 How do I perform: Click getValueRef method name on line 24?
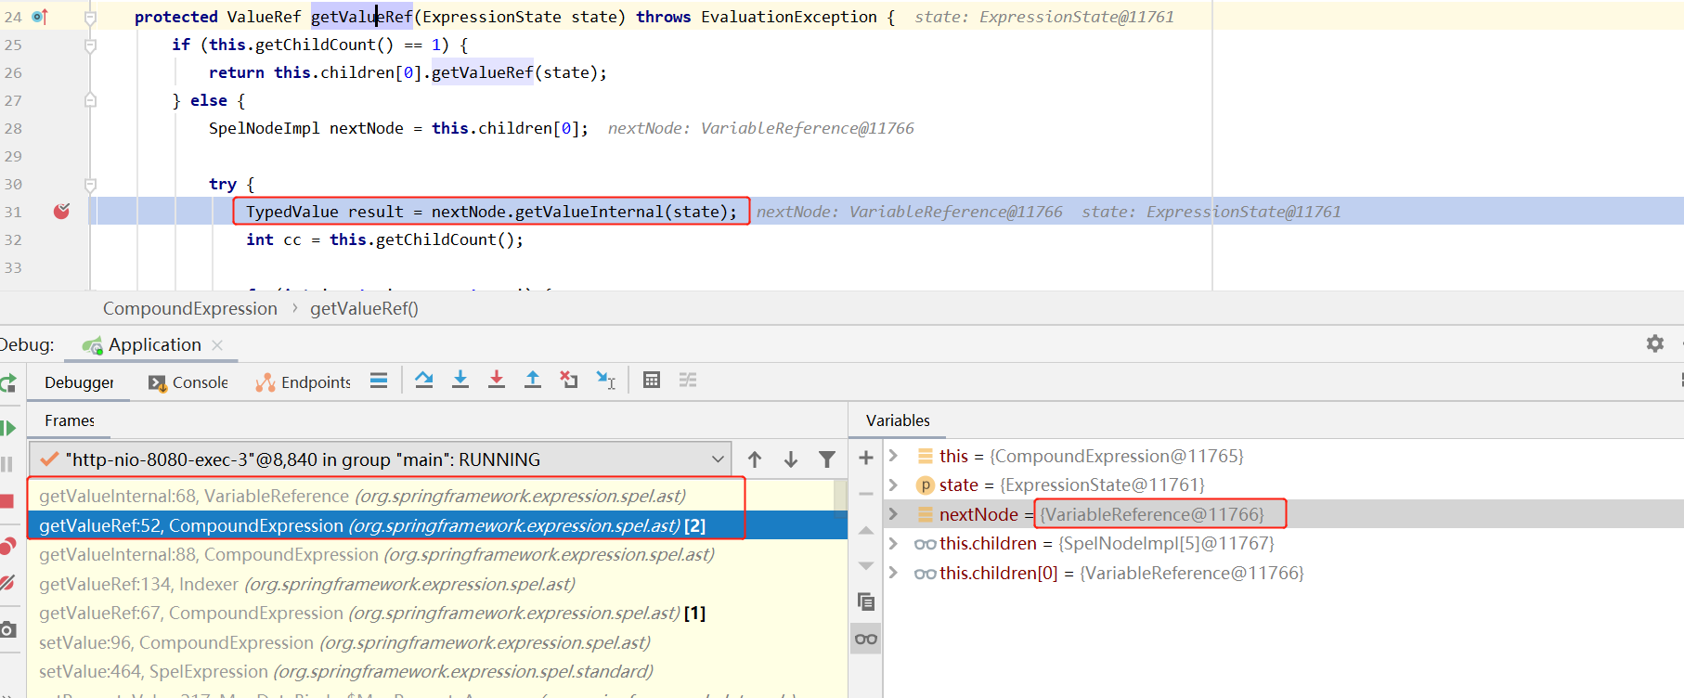tap(362, 17)
